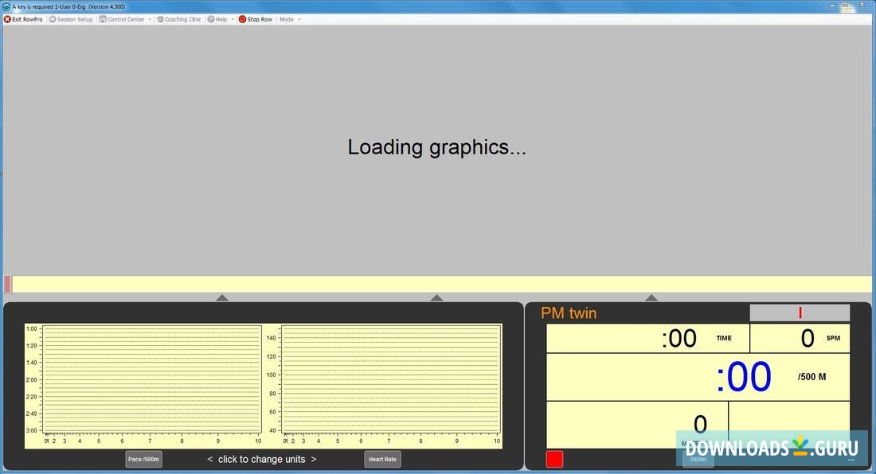This screenshot has width=876, height=474.
Task: Click the Pace /500m units button
Action: (x=143, y=459)
